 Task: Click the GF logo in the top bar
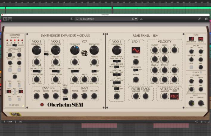pos(7,19)
